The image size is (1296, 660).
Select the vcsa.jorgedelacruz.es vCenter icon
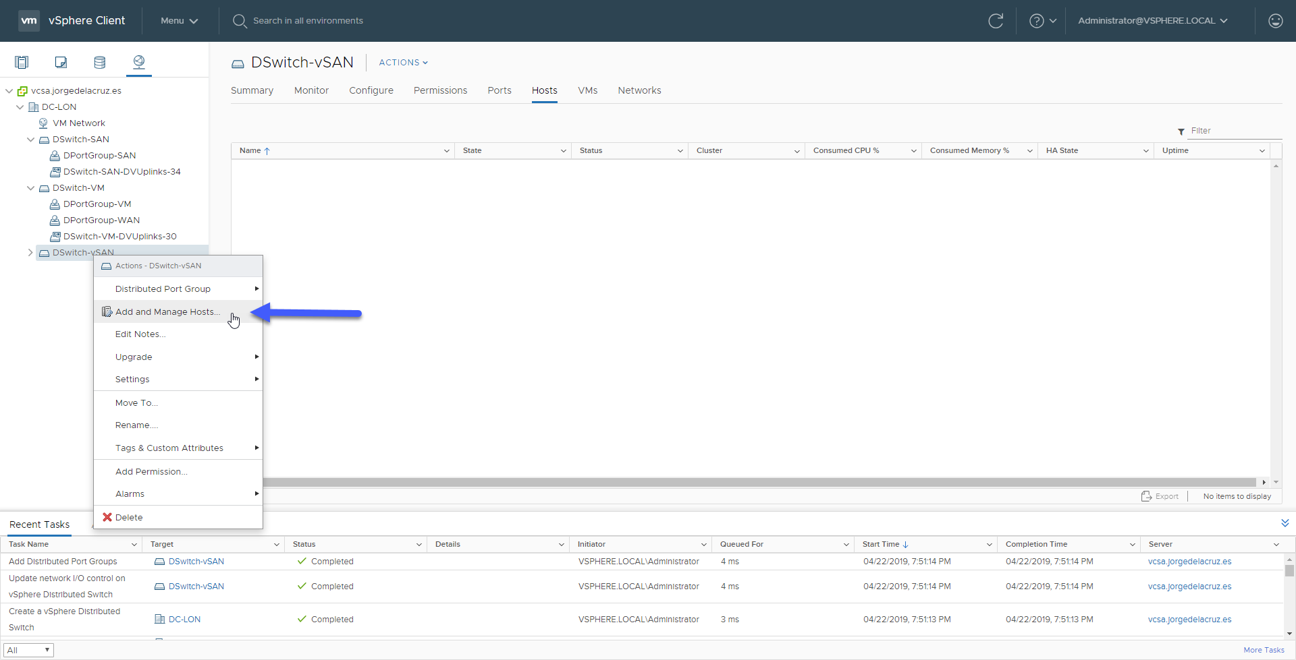pos(22,91)
